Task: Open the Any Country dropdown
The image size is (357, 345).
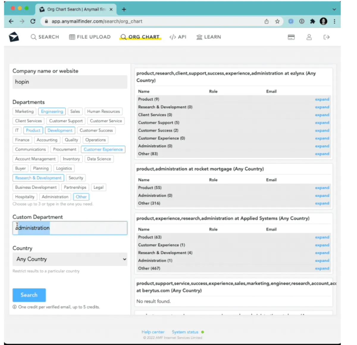Action: pos(70,259)
